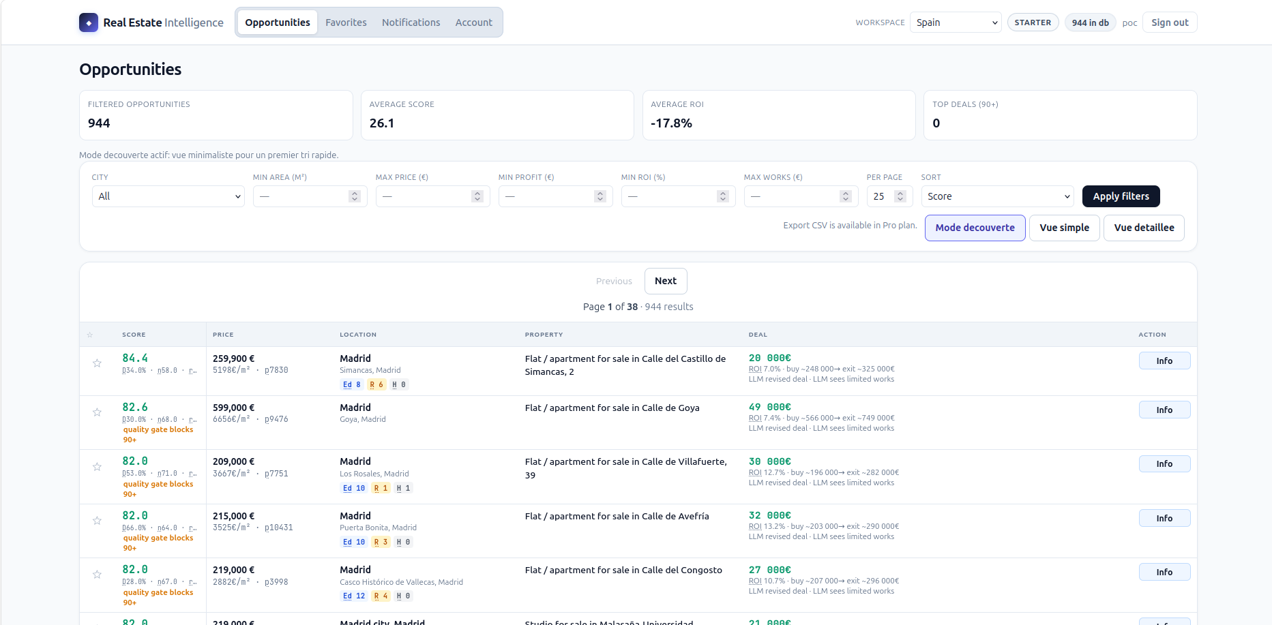Screen dimensions: 1272x625
Task: Favorite the 259,900 € Madrid listing star
Action: (97, 363)
